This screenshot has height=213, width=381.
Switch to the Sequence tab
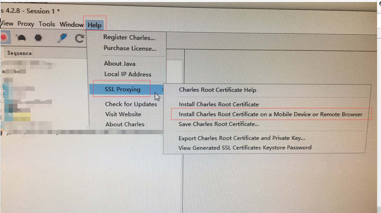19,53
